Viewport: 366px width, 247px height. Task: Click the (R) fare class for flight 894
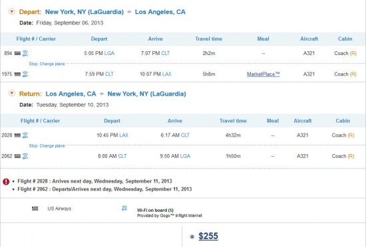[x=353, y=53]
